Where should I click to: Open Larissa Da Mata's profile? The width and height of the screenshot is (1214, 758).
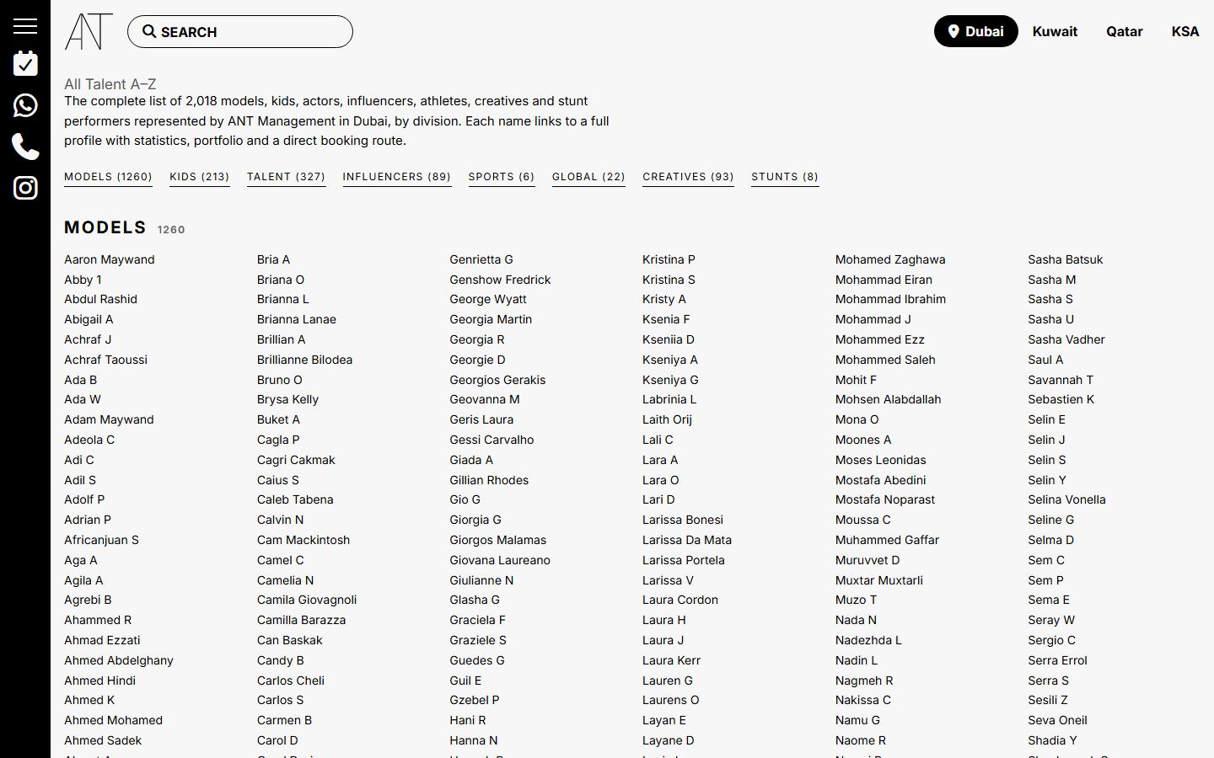point(687,540)
